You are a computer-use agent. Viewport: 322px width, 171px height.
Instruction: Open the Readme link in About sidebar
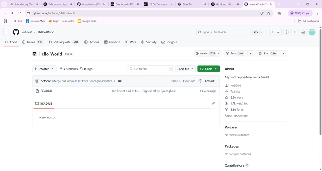click(233, 85)
